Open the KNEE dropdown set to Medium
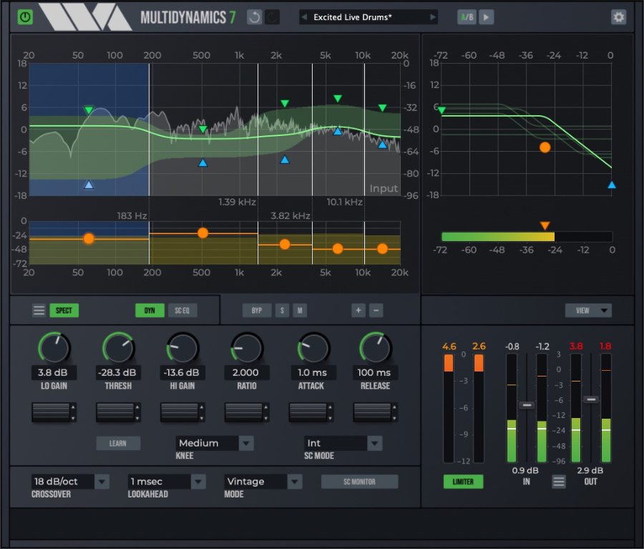 click(214, 443)
